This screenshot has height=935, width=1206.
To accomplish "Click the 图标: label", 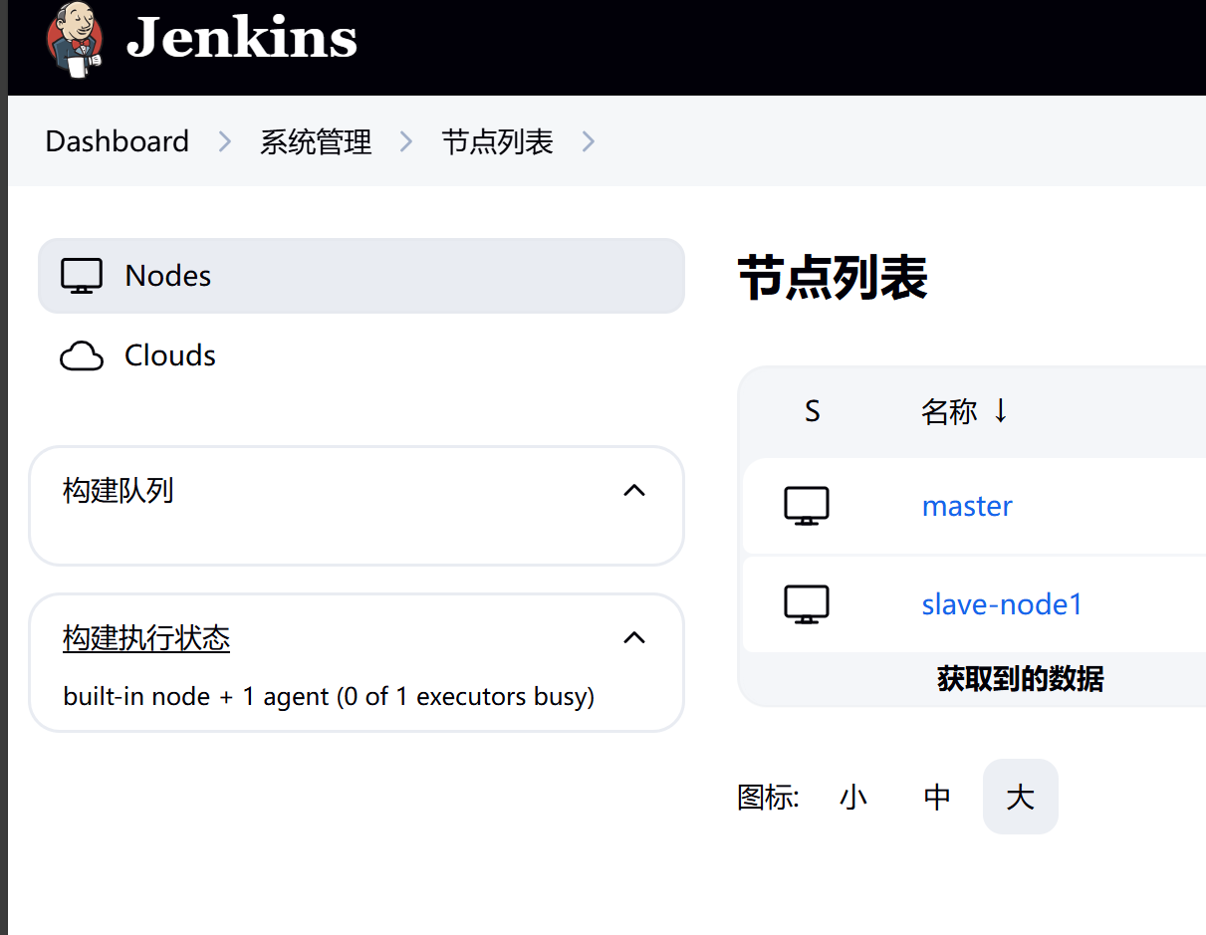I will click(768, 797).
